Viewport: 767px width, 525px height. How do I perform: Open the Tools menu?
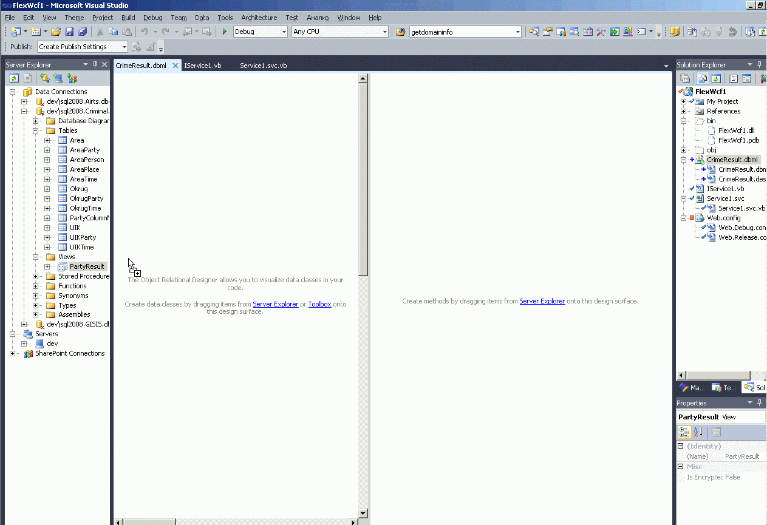click(225, 18)
